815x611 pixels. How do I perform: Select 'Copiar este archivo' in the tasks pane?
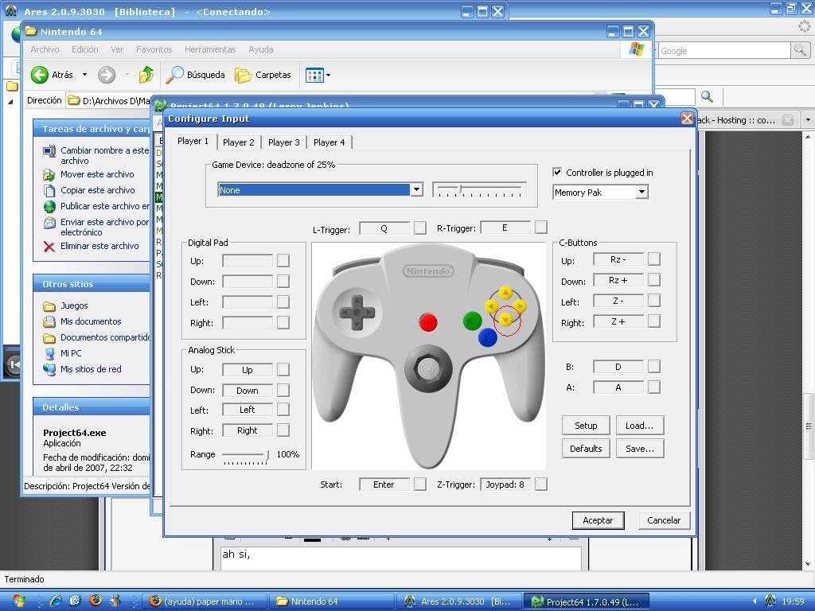[x=97, y=190]
